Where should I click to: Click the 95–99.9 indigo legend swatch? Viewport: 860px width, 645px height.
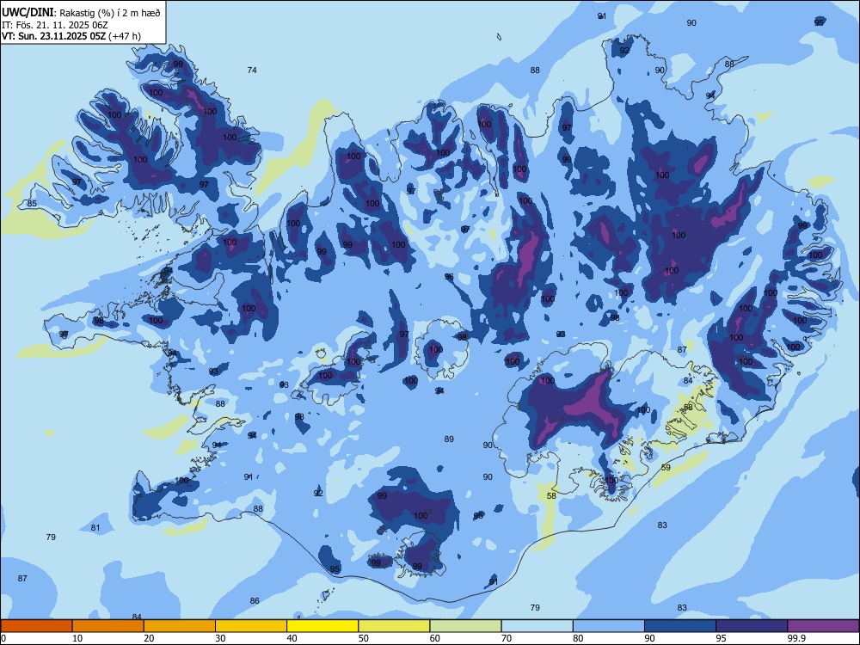pos(752,626)
